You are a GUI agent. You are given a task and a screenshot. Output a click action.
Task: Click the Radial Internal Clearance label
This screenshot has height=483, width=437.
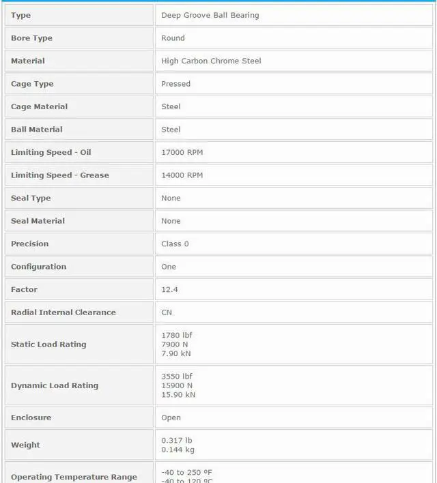tap(63, 312)
